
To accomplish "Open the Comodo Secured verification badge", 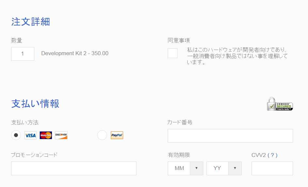I will coord(280,104).
